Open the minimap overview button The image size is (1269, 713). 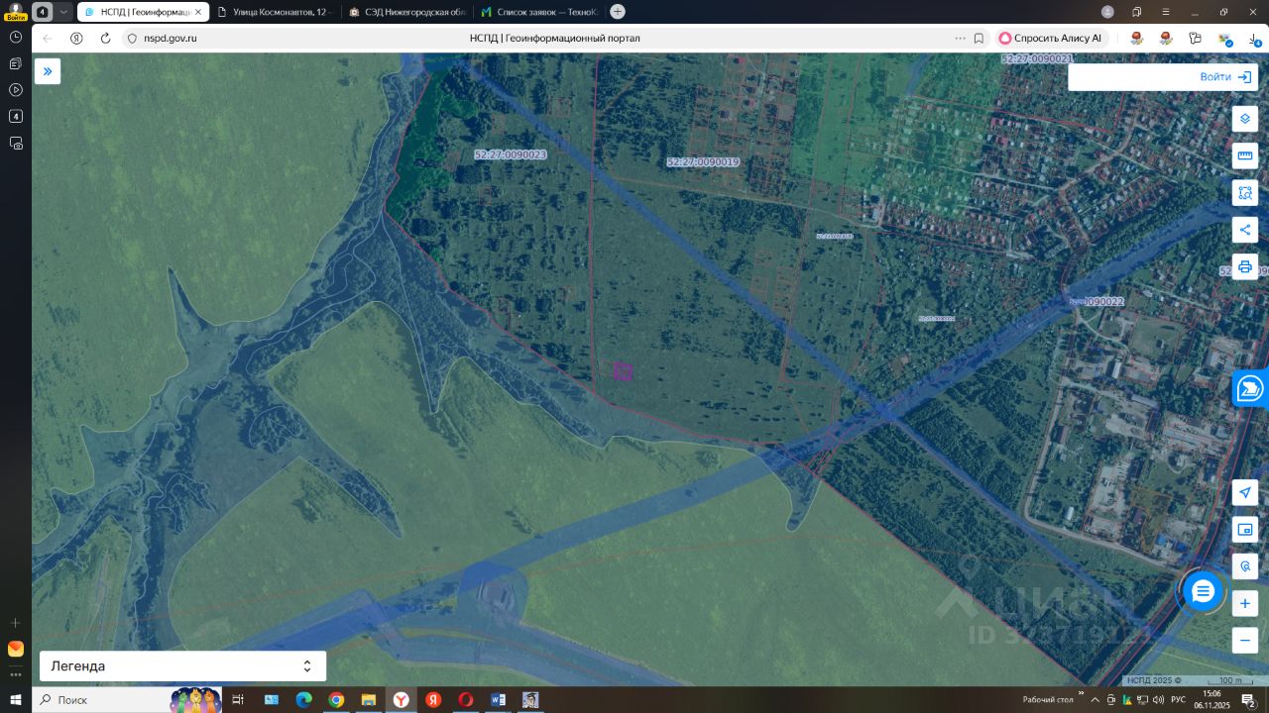(x=1245, y=530)
